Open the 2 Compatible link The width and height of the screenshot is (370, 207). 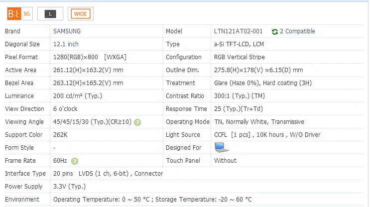[x=297, y=31]
